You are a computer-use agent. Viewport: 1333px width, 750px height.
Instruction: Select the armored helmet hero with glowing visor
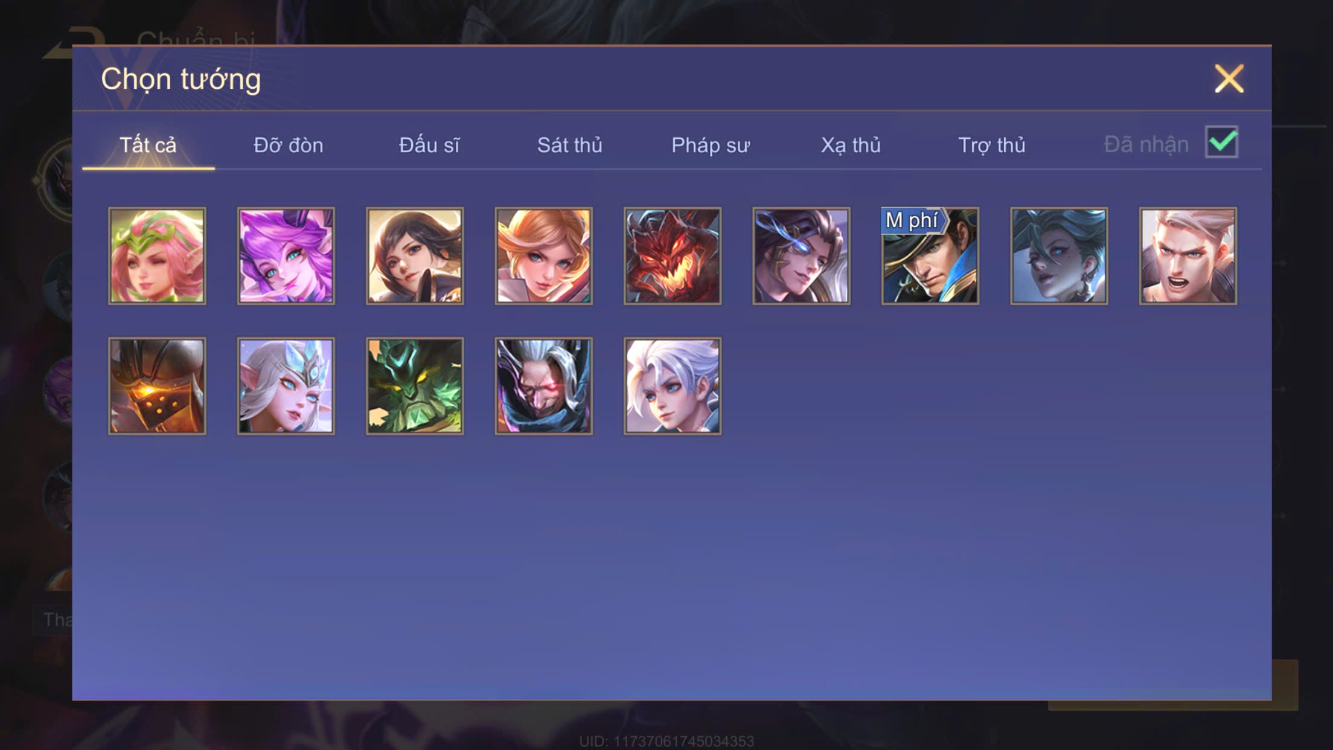157,386
